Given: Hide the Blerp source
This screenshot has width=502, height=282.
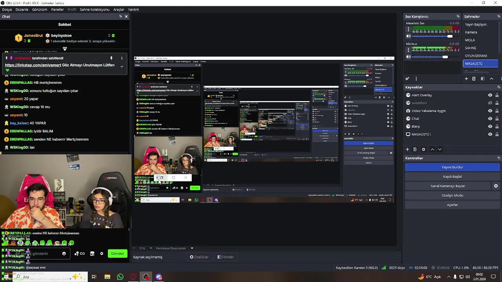Looking at the screenshot, I should pyautogui.click(x=490, y=127).
